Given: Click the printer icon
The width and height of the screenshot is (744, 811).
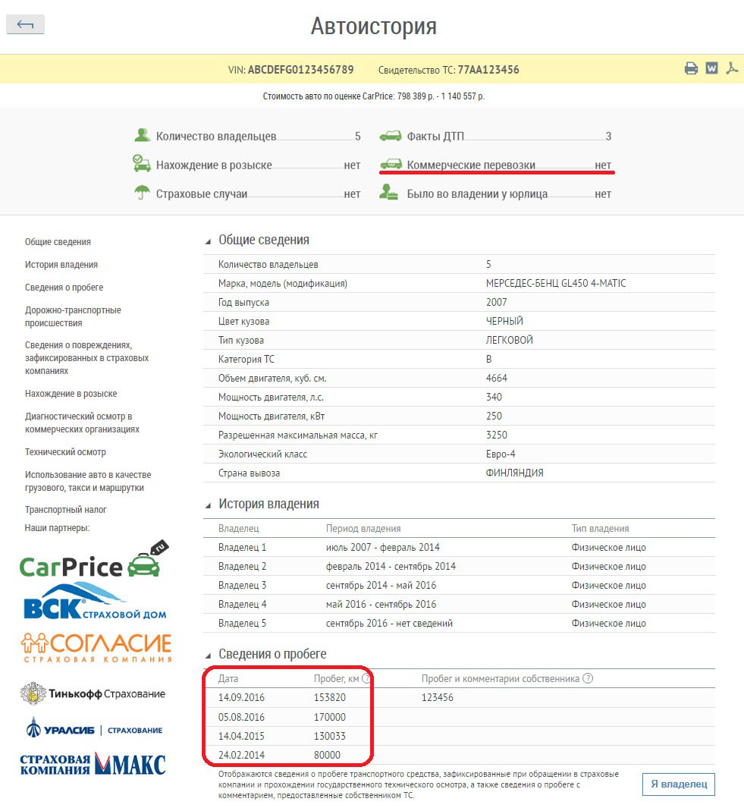Looking at the screenshot, I should pyautogui.click(x=691, y=68).
